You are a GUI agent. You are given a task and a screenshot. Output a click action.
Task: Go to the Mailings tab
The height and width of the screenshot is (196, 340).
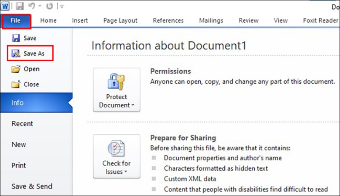click(211, 20)
